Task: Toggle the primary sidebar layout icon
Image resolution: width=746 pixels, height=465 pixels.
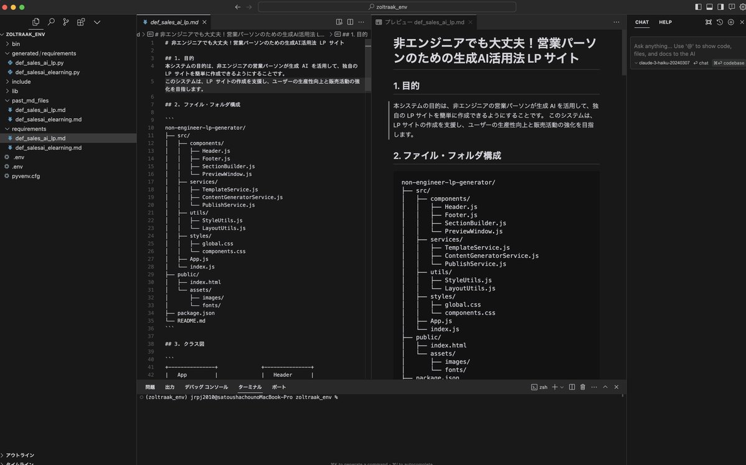Action: click(698, 7)
